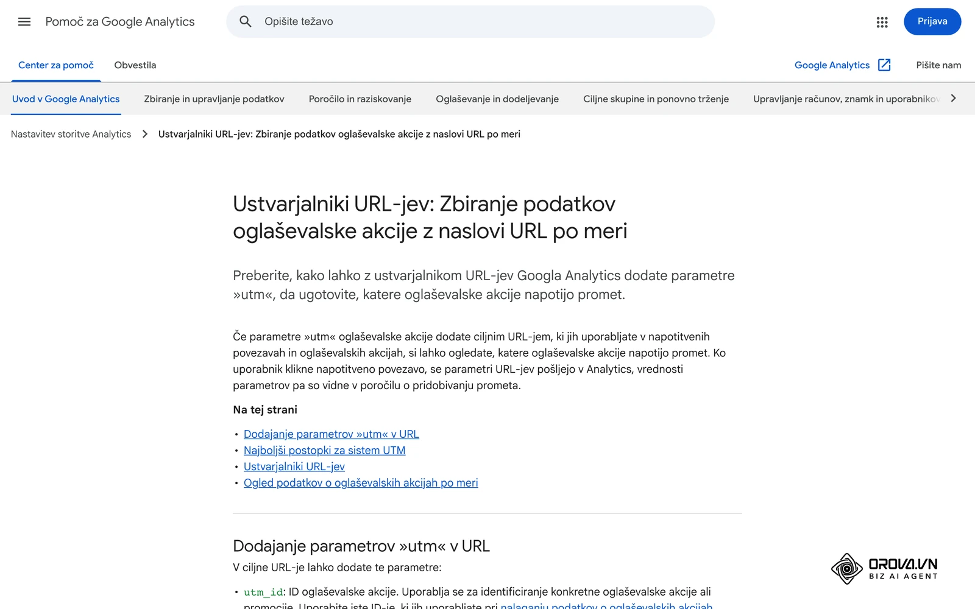The height and width of the screenshot is (609, 975).
Task: Click the external link icon beside Google Analytics
Action: coord(884,65)
